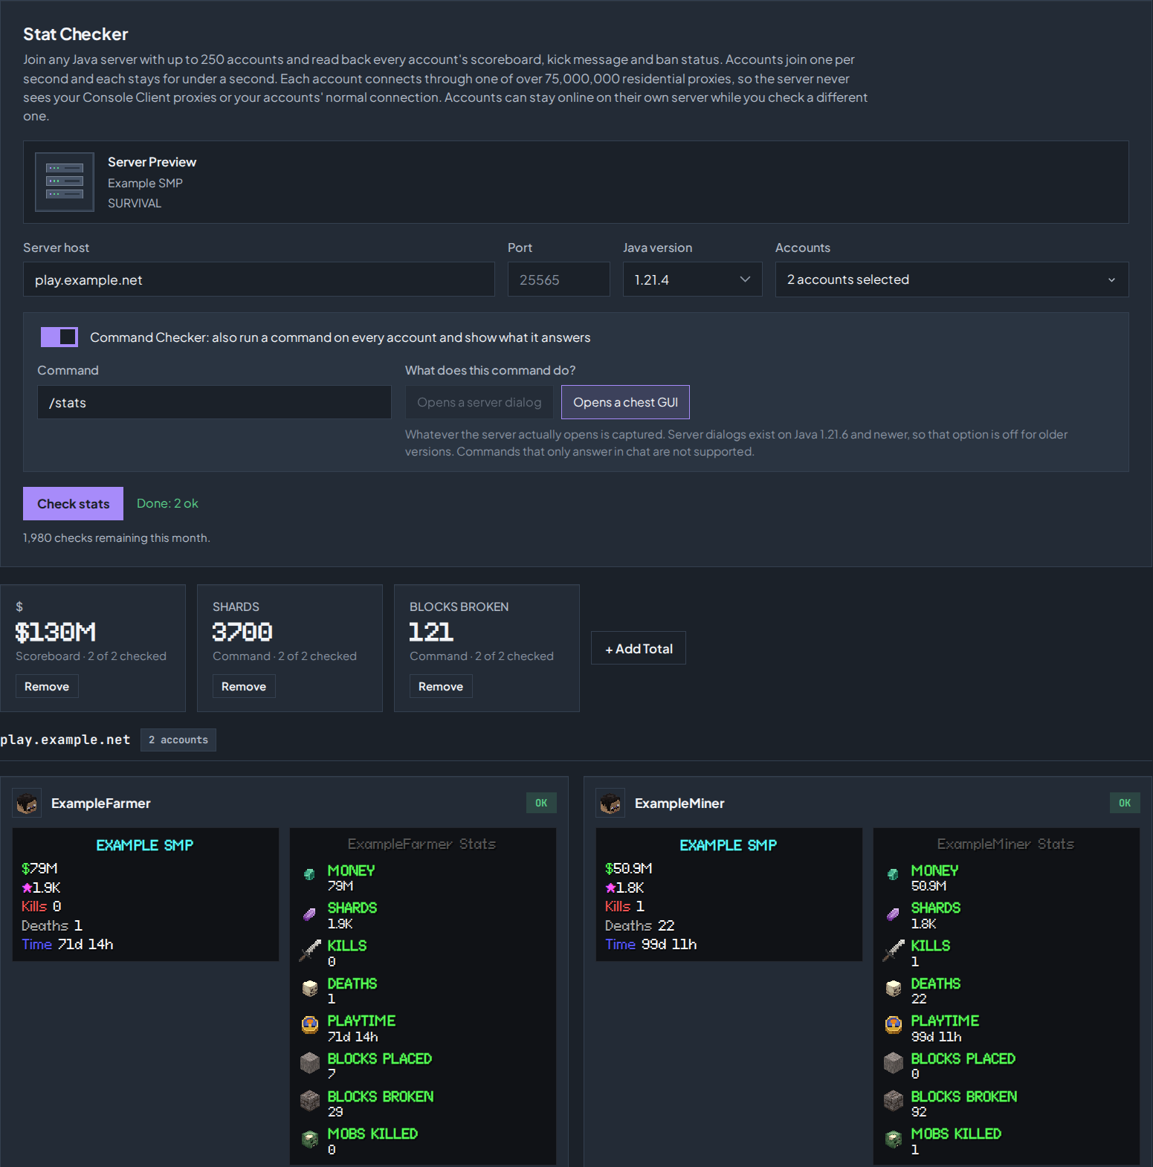
Task: Open the Java version 1.21.4 dropdown
Action: [x=692, y=279]
